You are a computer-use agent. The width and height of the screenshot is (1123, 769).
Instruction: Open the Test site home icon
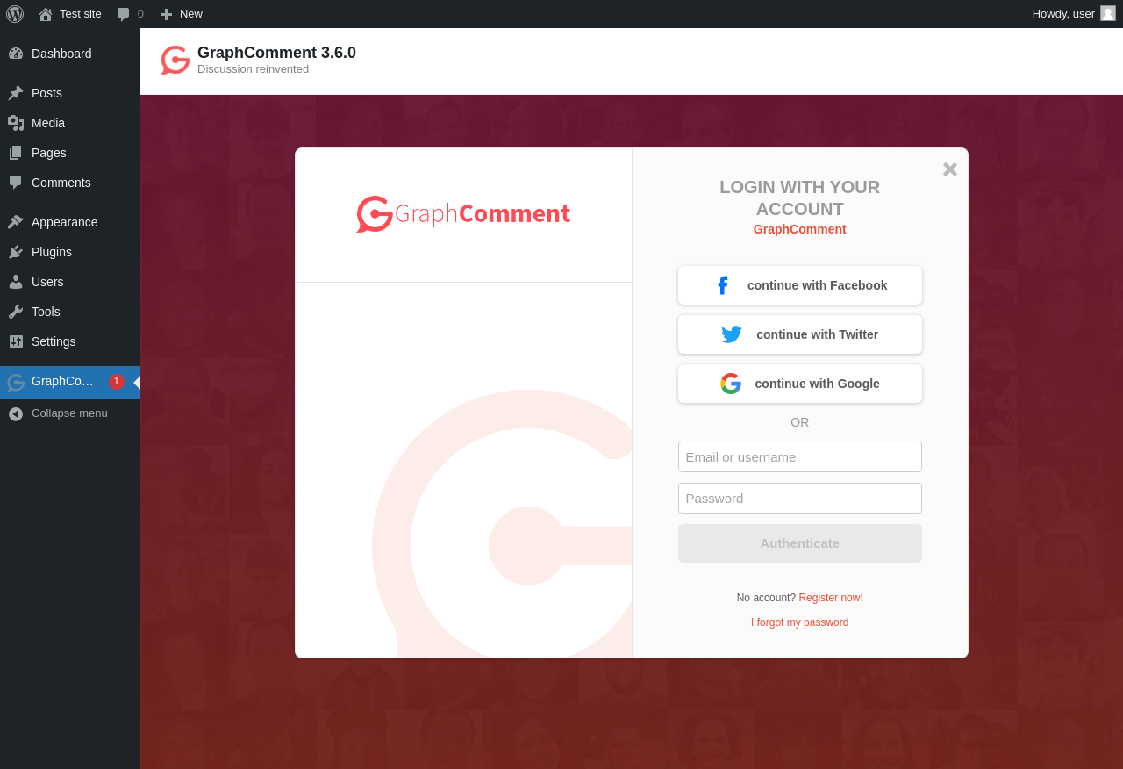pyautogui.click(x=46, y=14)
